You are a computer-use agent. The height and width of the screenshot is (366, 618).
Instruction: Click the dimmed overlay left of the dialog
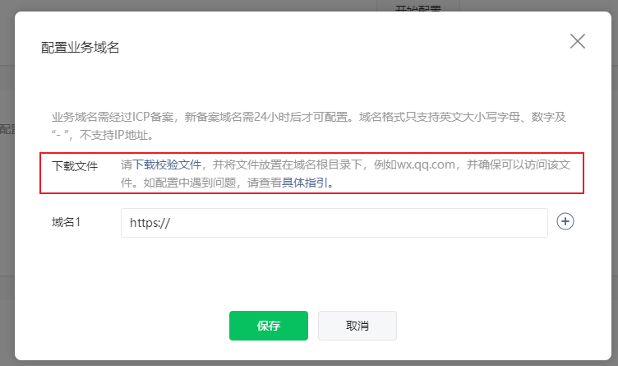(x=7, y=206)
